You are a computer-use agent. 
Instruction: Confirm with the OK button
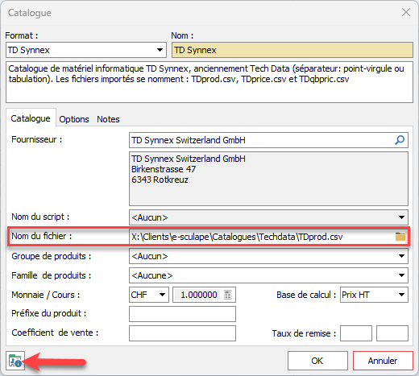(317, 361)
